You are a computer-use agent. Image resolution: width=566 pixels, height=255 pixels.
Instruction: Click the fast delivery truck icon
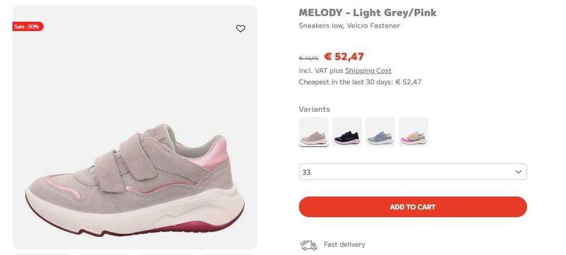click(308, 245)
